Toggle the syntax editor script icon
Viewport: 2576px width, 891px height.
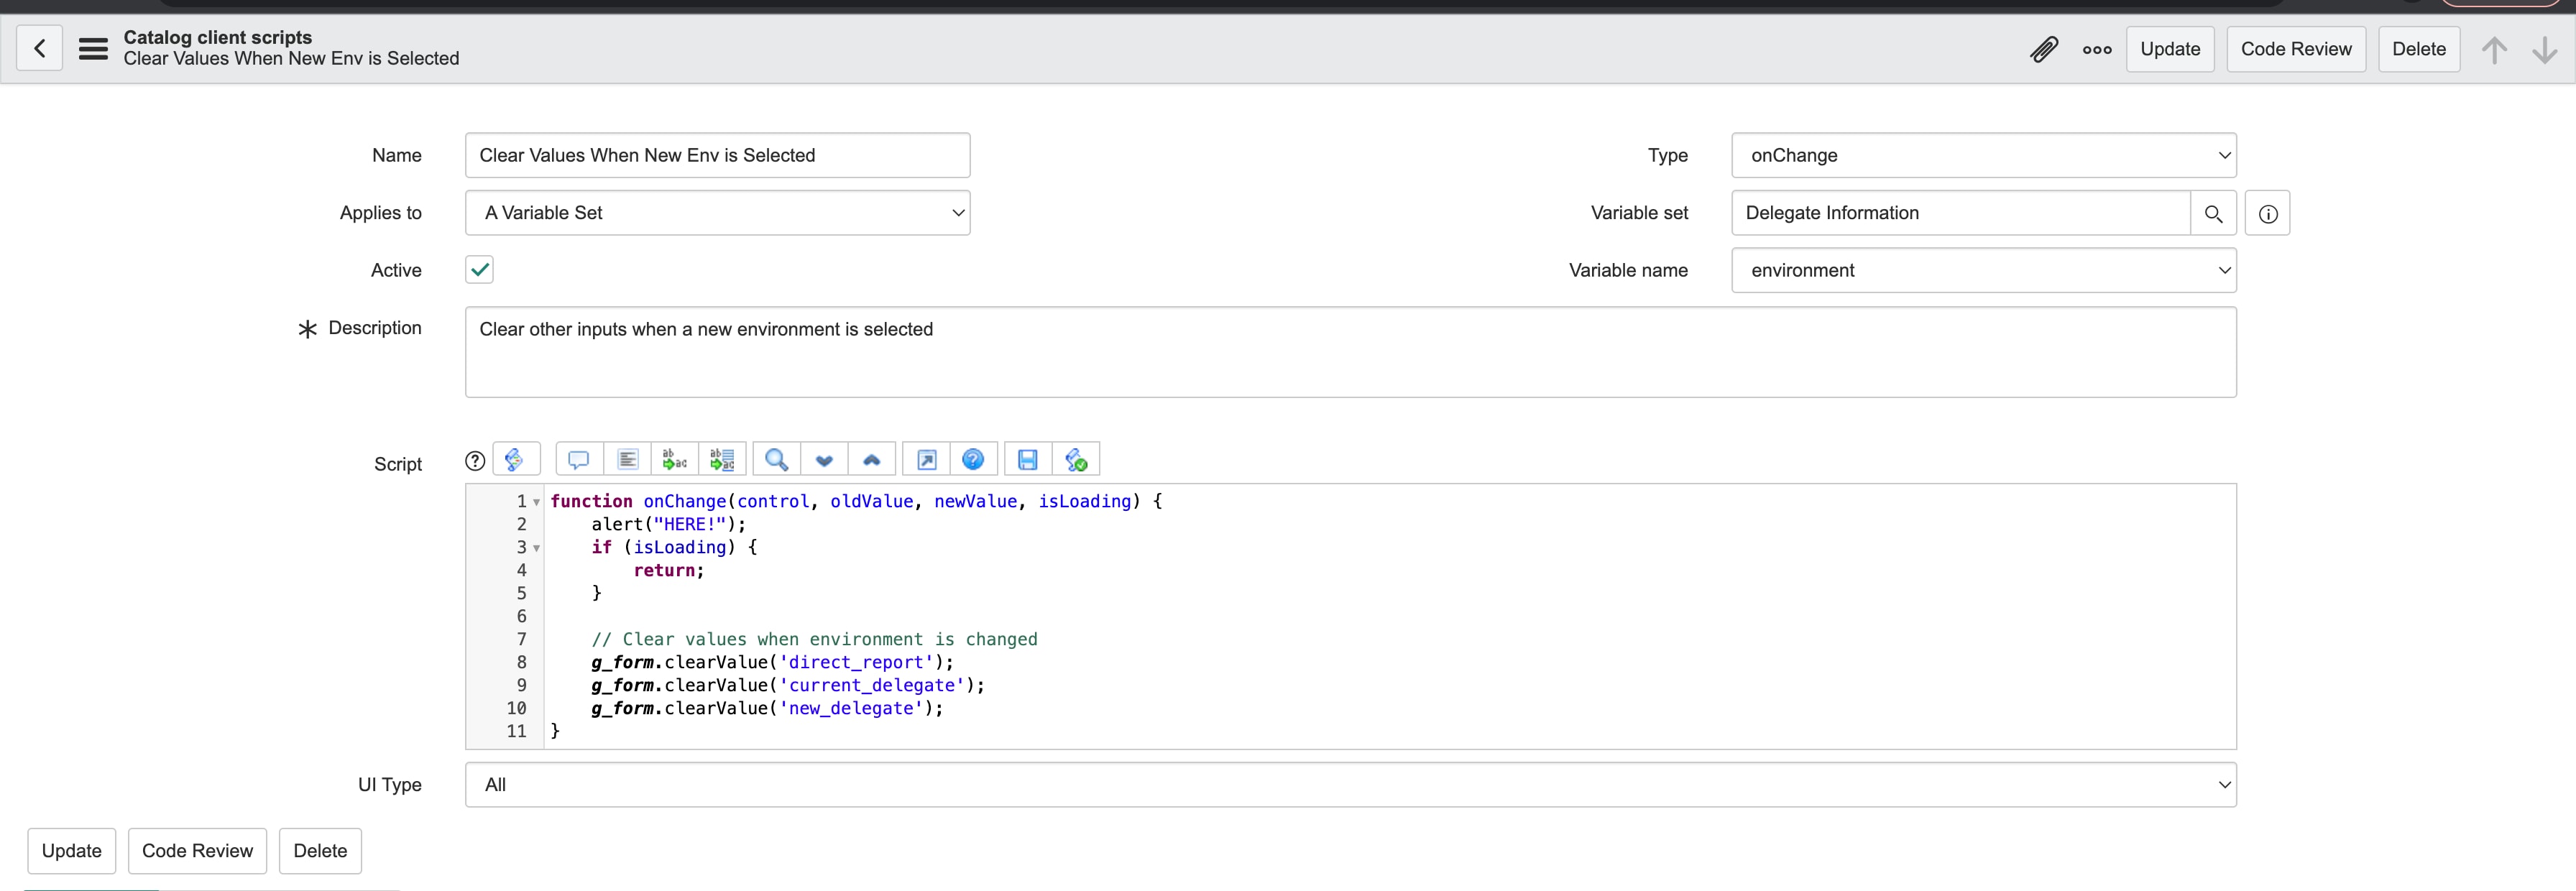click(516, 459)
